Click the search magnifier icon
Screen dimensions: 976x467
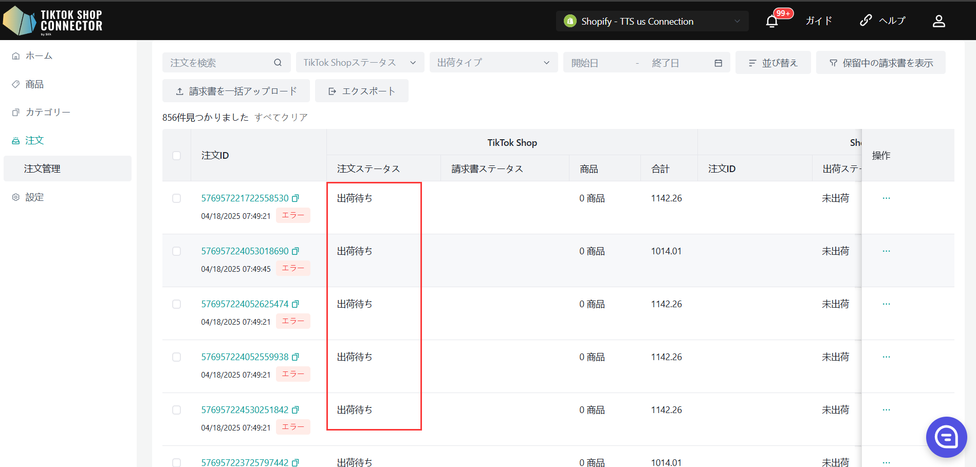278,63
